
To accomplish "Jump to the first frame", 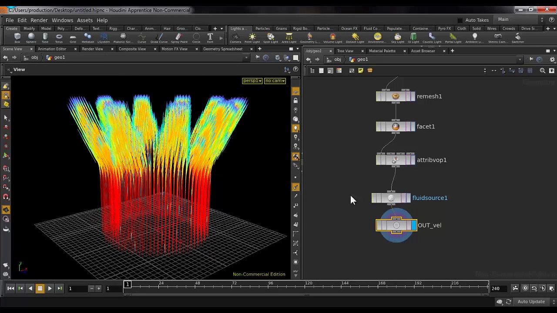I will click(11, 288).
